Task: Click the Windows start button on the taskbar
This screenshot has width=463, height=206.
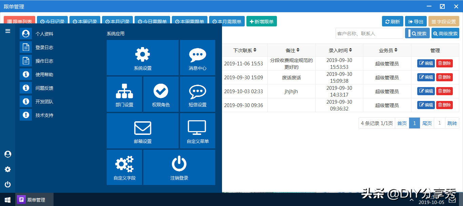Action: (x=7, y=200)
